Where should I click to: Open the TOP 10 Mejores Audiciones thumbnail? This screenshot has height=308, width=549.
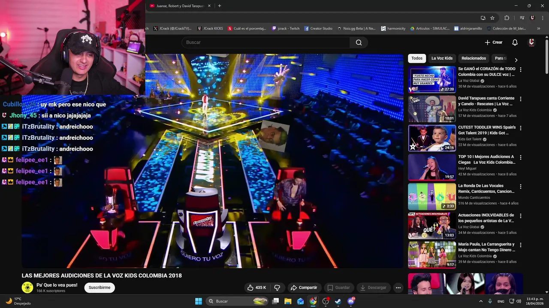[x=432, y=167]
